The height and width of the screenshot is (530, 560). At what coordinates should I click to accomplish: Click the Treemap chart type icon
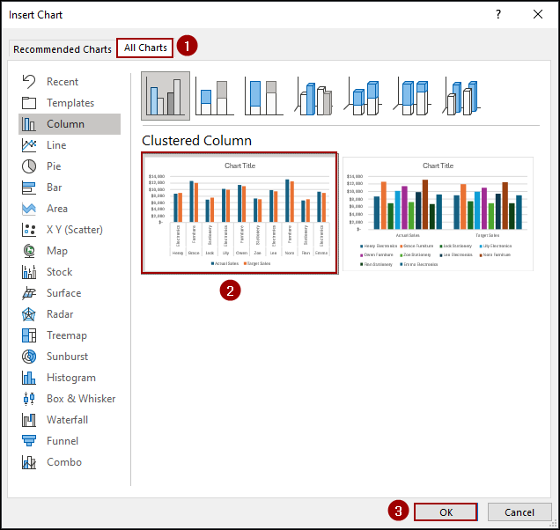(29, 335)
